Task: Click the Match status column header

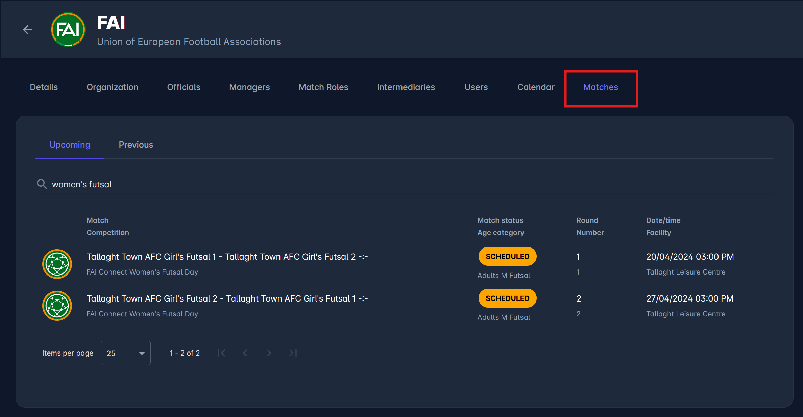Action: [x=501, y=220]
